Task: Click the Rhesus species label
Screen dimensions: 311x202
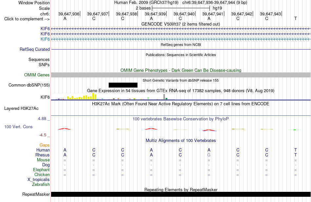Action: pos(43,155)
